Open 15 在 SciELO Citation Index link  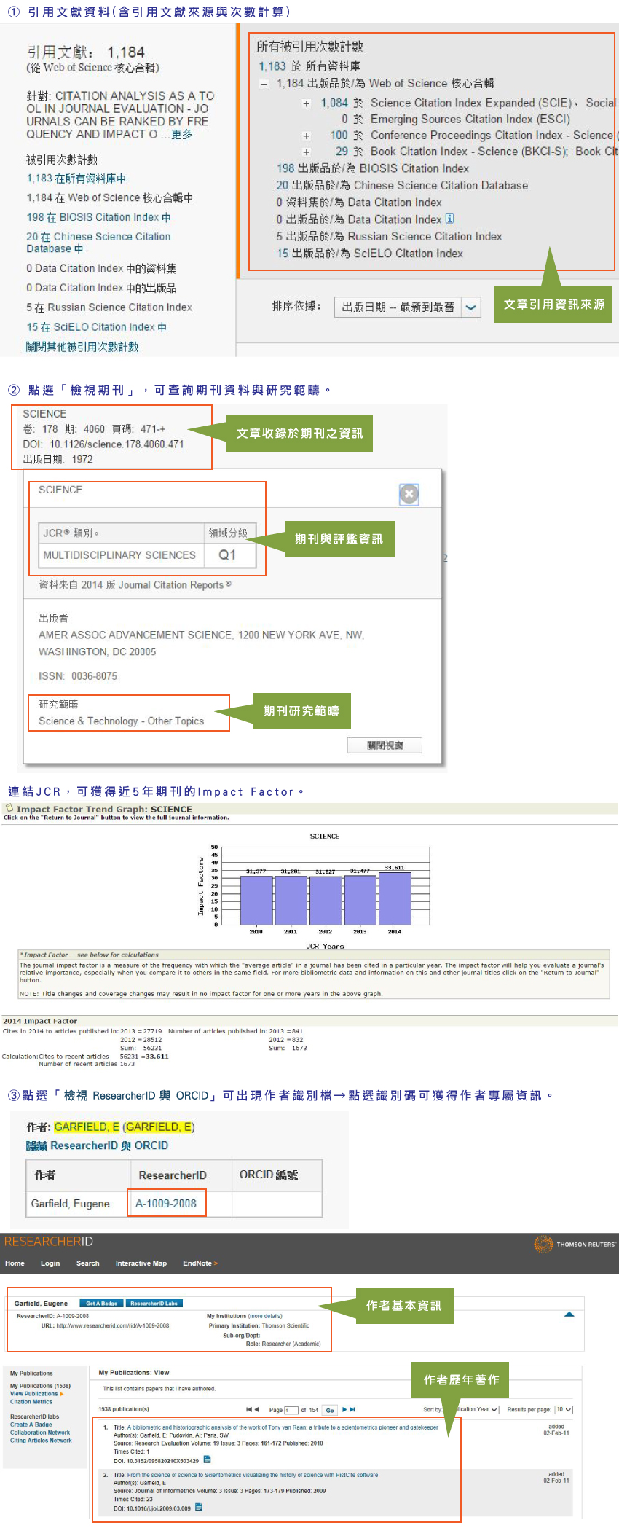tap(97, 327)
